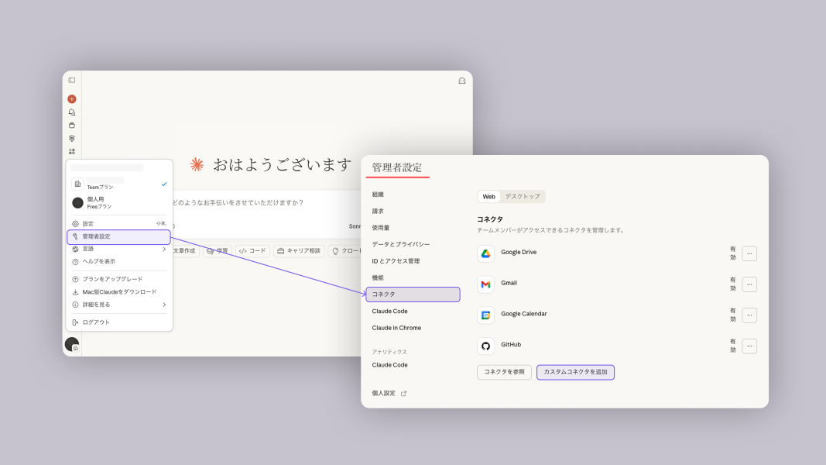
Task: Expand the 言語 submenu chevron
Action: pos(164,248)
